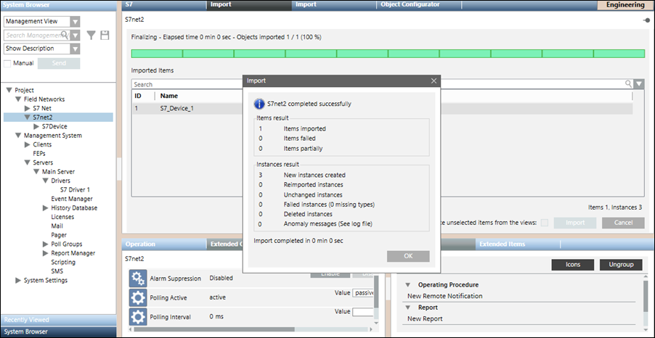Open the Extended Items tab

pyautogui.click(x=502, y=244)
